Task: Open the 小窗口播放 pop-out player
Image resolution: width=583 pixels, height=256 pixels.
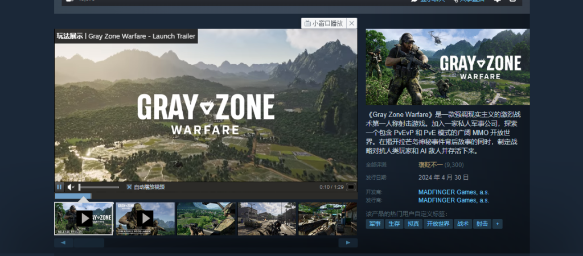Action: pyautogui.click(x=323, y=23)
